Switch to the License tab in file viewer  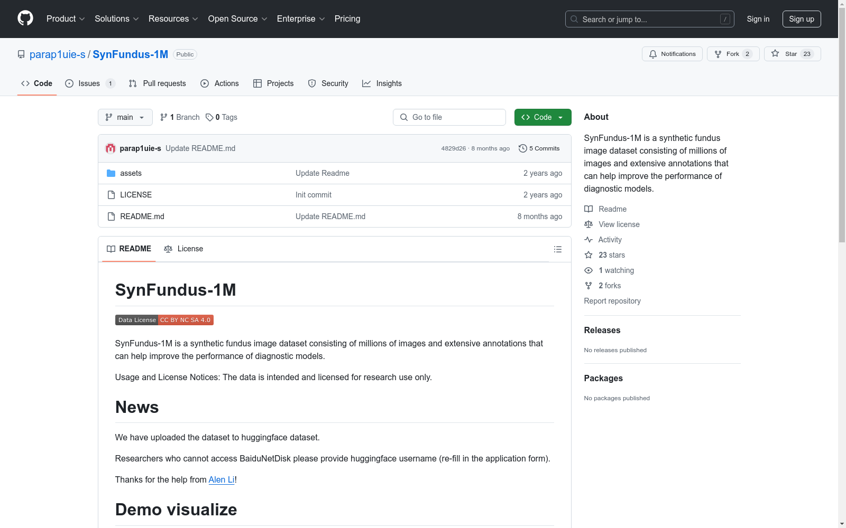click(183, 249)
